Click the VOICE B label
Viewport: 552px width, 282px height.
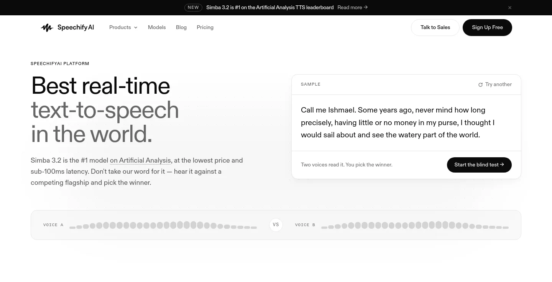(x=305, y=225)
